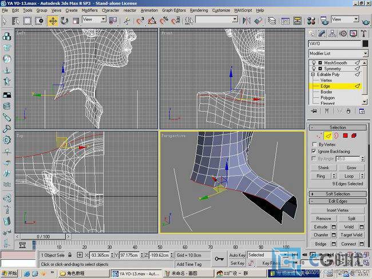Click the Connect button
This screenshot has height=279, width=372.
349,244
